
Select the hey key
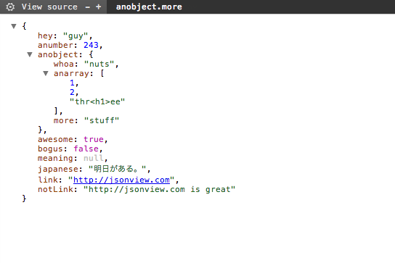(45, 36)
